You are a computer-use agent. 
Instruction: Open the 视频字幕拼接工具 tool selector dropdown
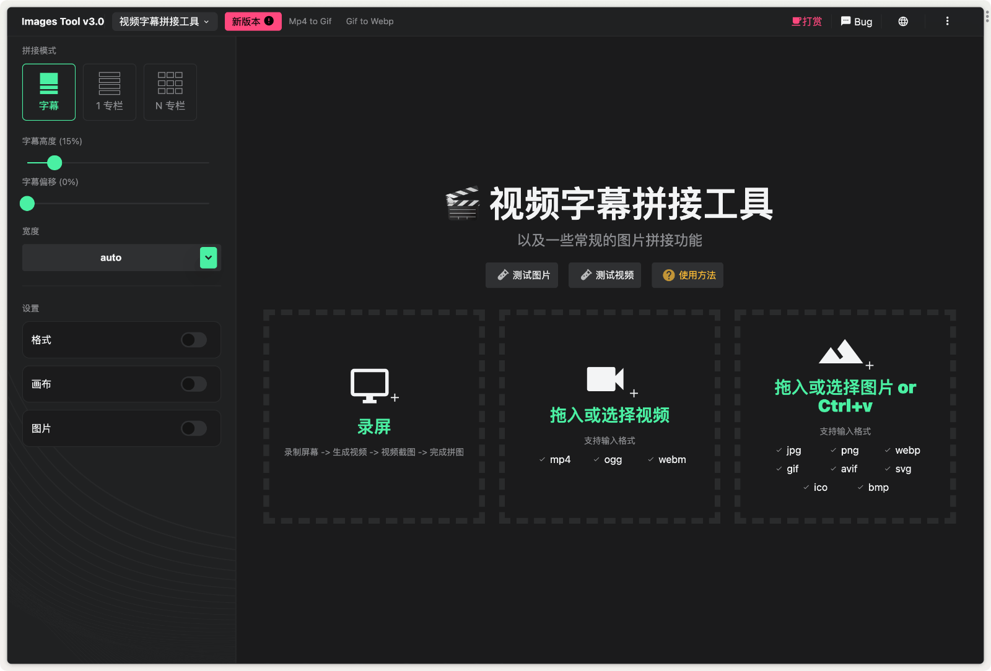(164, 21)
